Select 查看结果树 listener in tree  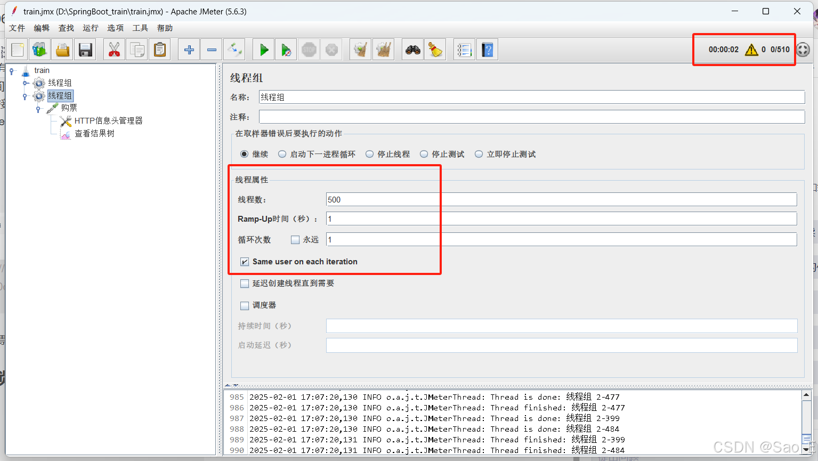tap(94, 133)
